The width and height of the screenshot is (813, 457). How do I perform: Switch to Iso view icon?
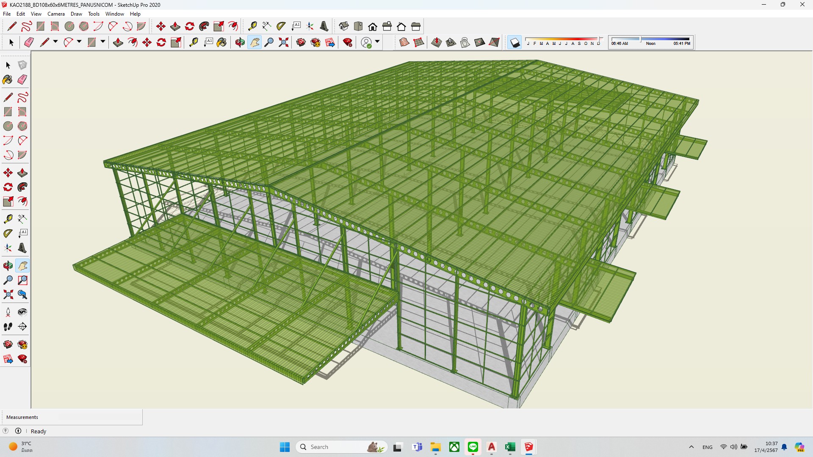[344, 27]
